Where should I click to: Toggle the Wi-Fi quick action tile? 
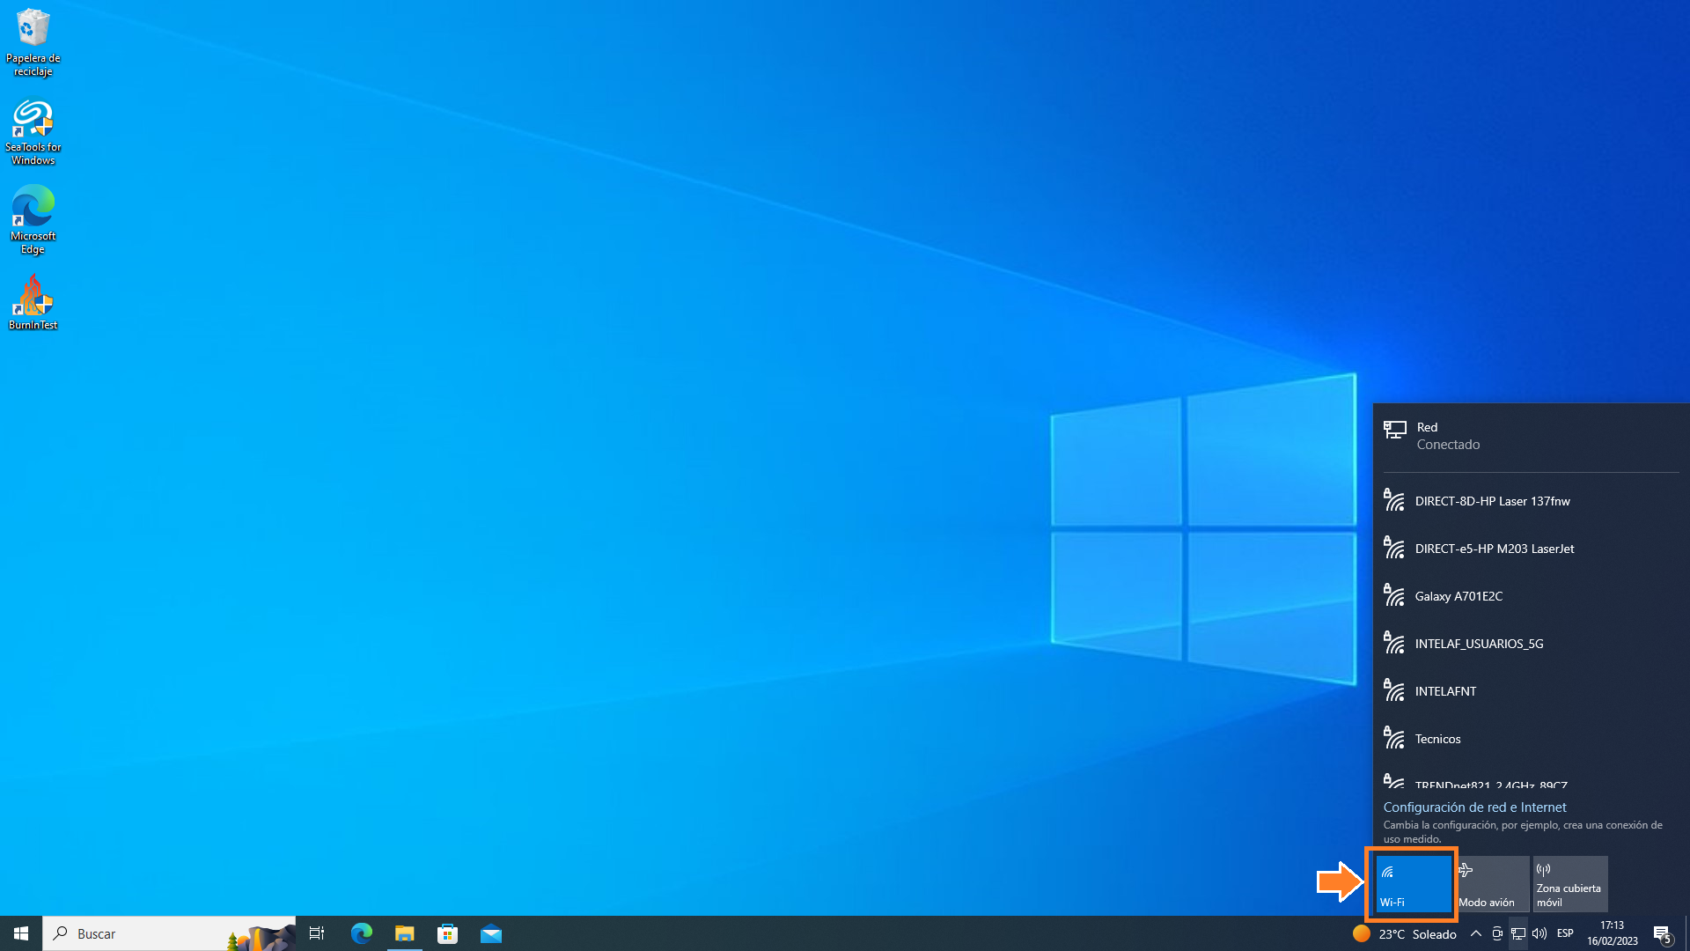point(1413,884)
